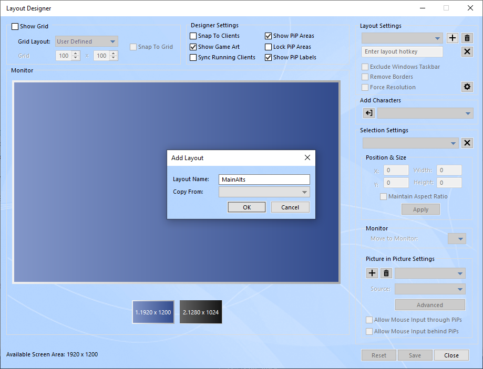This screenshot has height=369, width=483.
Task: Remove selection with X icon
Action: click(x=467, y=143)
